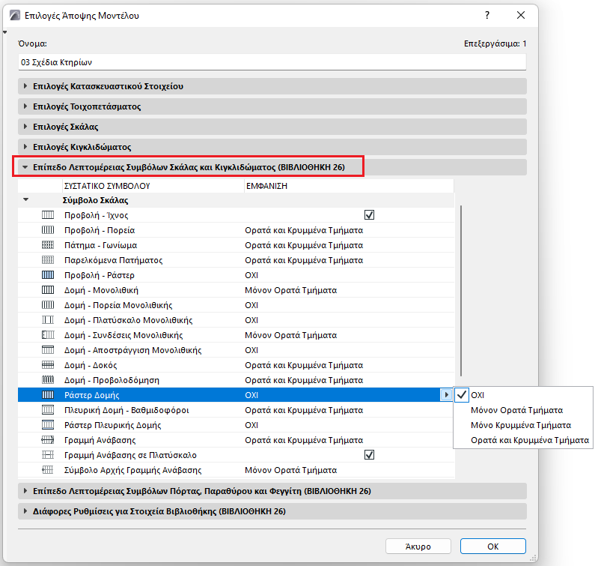The height and width of the screenshot is (566, 598).
Task: Click the Δομή - Πλατύσκαλο Μονολιθικής icon
Action: coord(48,320)
